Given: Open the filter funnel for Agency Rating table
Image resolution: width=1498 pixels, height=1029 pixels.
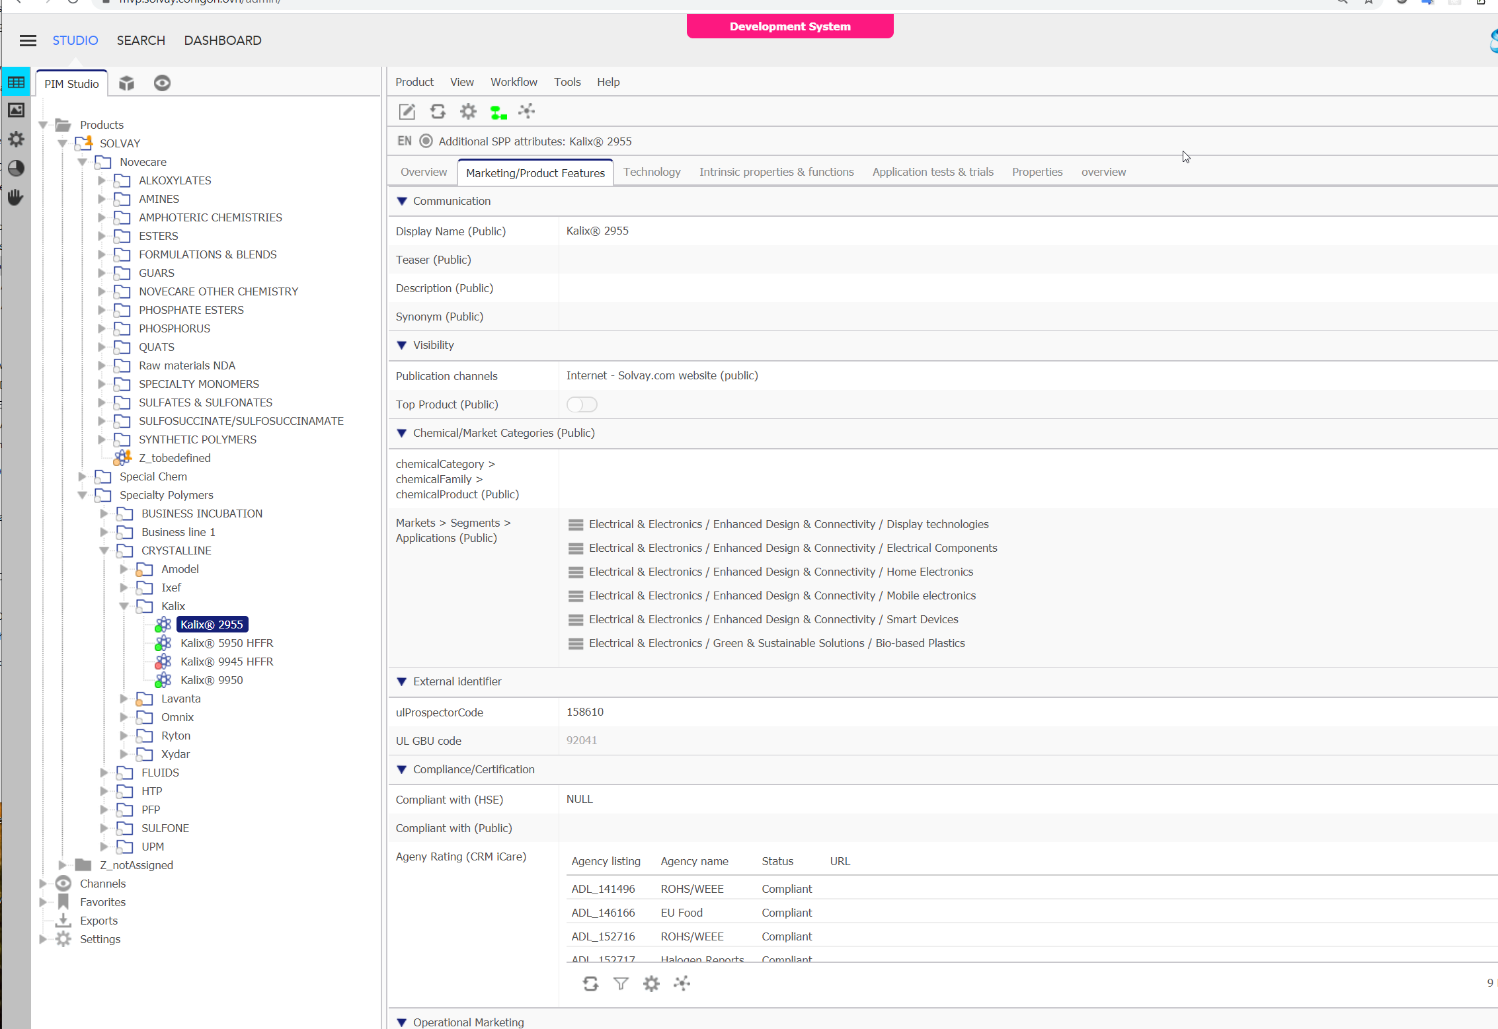Looking at the screenshot, I should point(621,984).
